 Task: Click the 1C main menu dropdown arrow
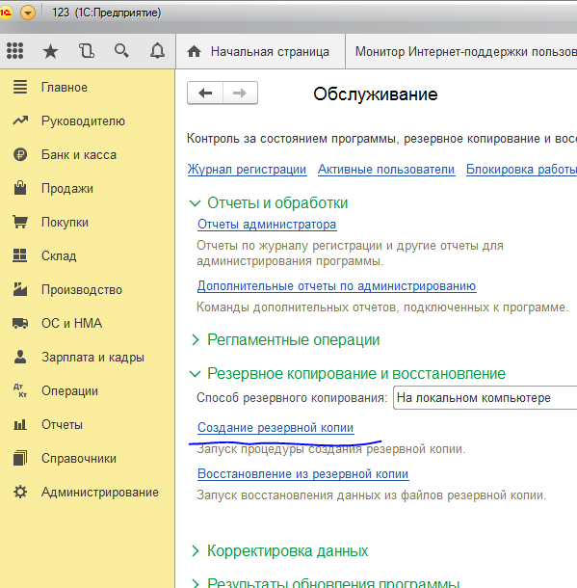[28, 13]
